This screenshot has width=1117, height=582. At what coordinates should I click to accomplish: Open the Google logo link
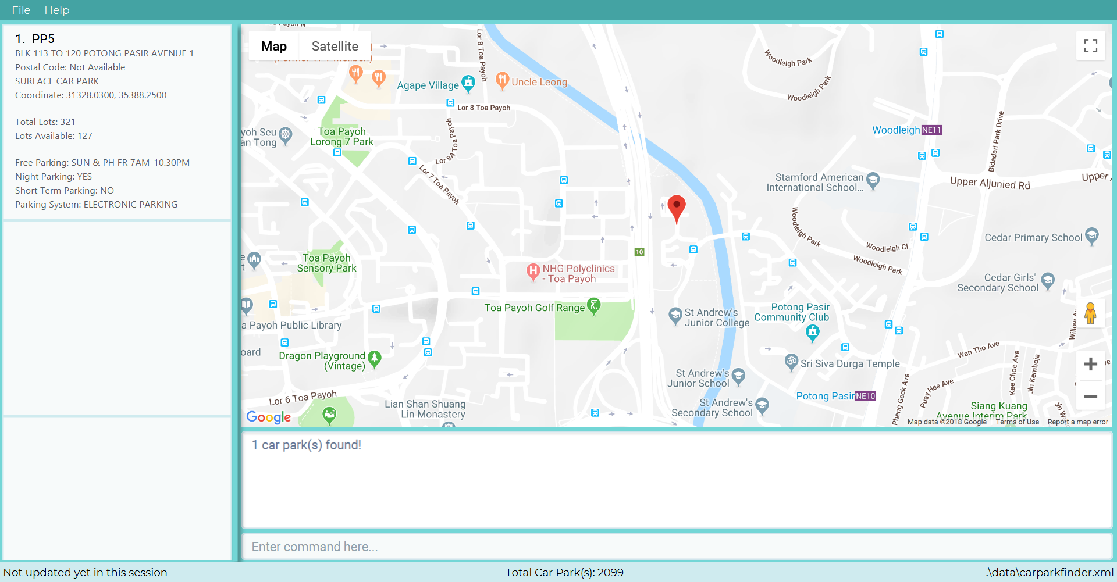269,416
